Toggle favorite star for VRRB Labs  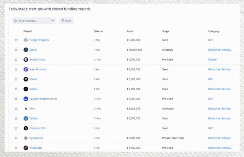coord(16,148)
